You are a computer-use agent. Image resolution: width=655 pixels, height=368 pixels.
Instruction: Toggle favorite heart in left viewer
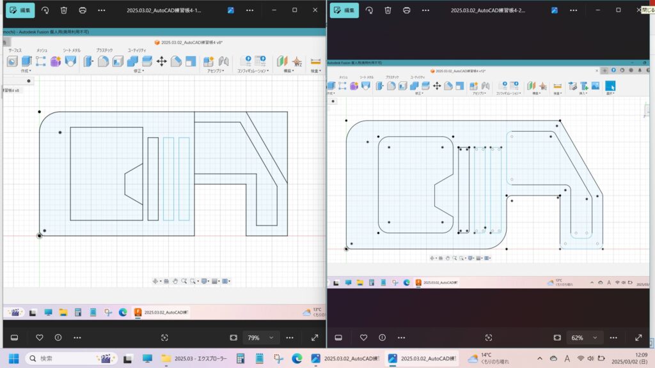coord(39,337)
